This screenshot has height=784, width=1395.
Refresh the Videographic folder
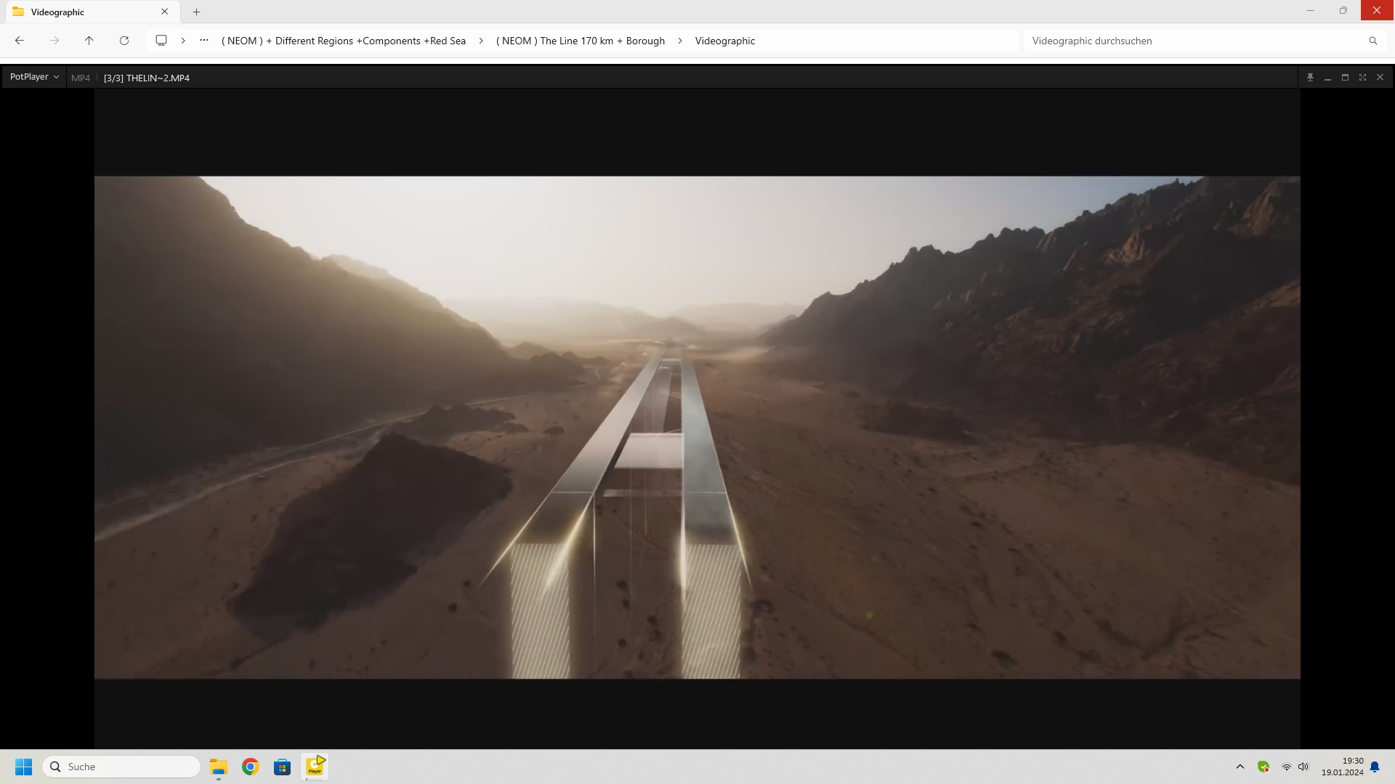coord(124,41)
